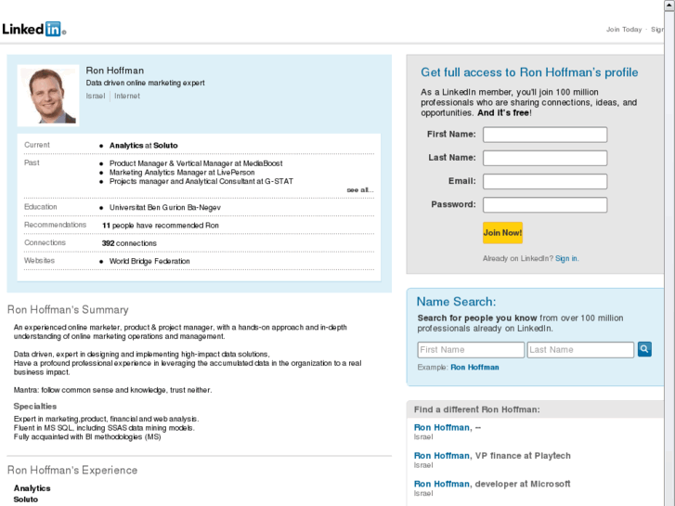Click Ron Hoffman's Experience heading
675x506 pixels.
(72, 470)
